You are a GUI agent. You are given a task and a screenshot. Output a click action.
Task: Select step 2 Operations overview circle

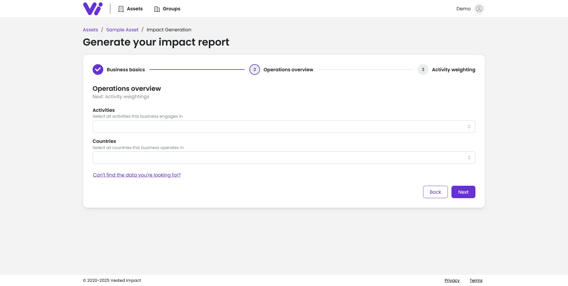tap(254, 70)
